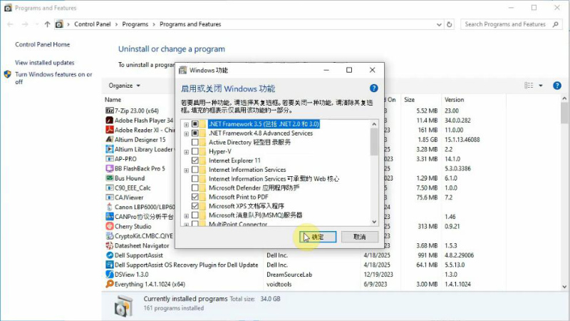Image resolution: width=570 pixels, height=321 pixels.
Task: Cancel with the 取消 button
Action: 360,237
